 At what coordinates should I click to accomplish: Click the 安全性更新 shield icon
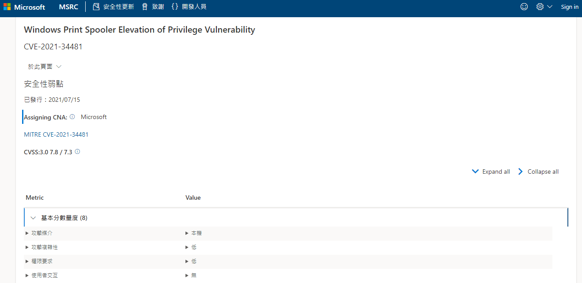pyautogui.click(x=96, y=7)
